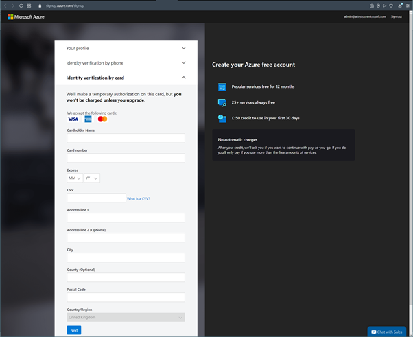The height and width of the screenshot is (337, 413).
Task: Open the expiry month MM dropdown
Action: 75,178
